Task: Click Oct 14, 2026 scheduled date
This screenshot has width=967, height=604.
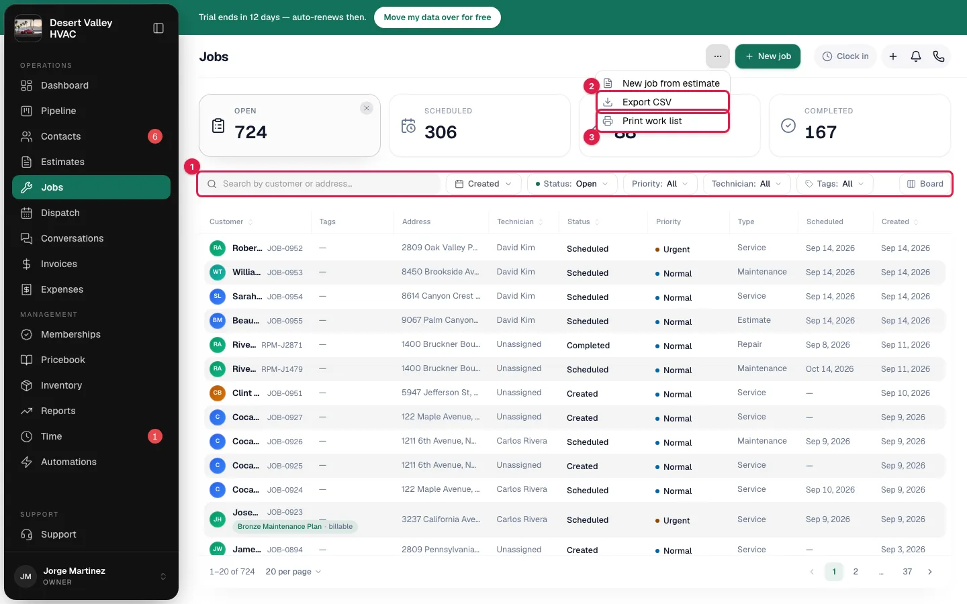Action: pos(829,369)
